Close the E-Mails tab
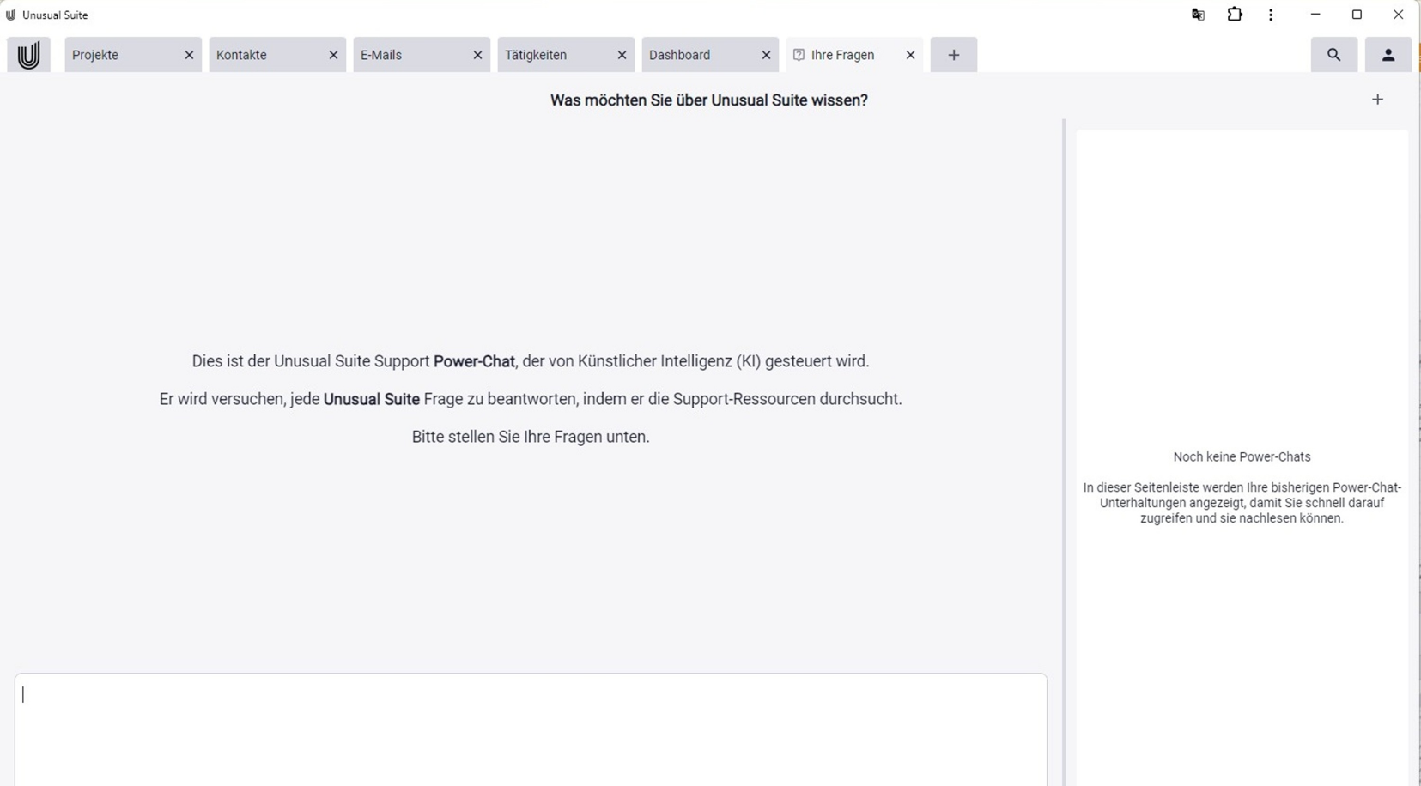 (x=477, y=55)
